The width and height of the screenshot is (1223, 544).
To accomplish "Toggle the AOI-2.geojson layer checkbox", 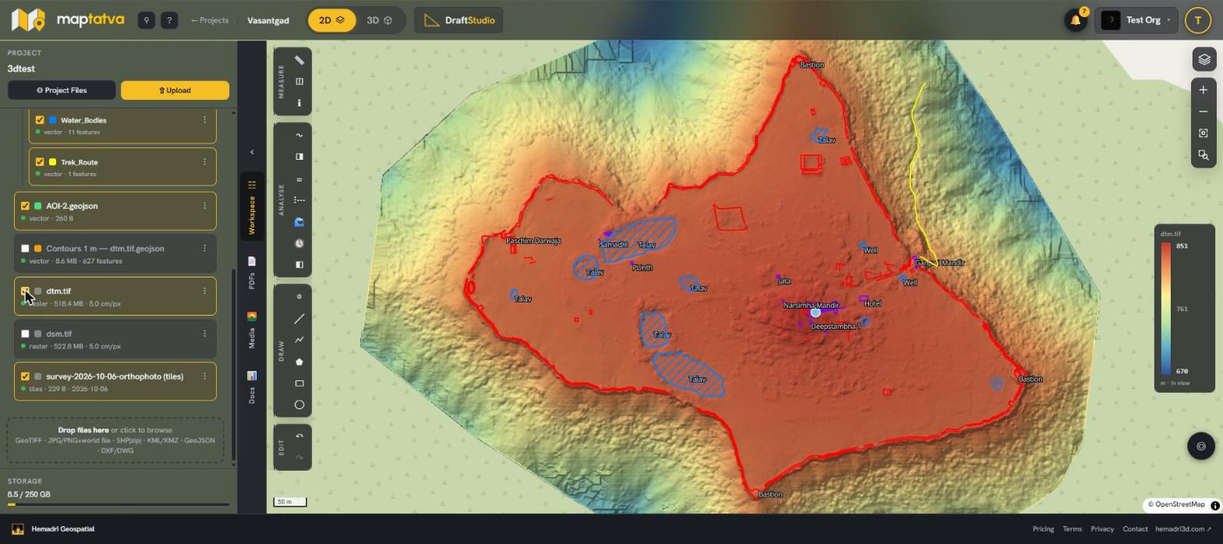I will (x=25, y=206).
